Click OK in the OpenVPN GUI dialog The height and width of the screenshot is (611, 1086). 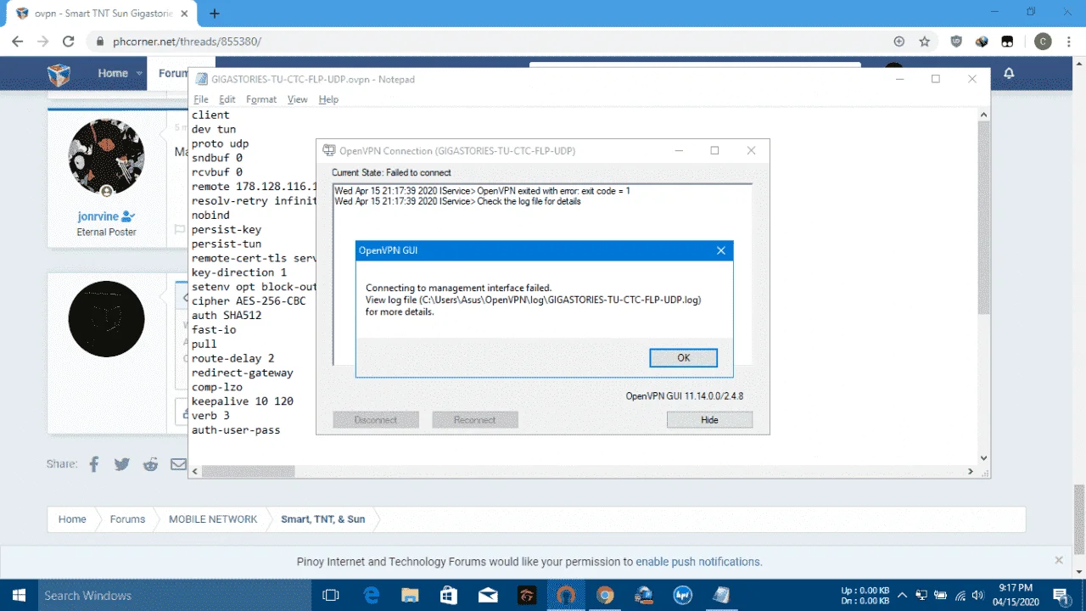click(683, 358)
